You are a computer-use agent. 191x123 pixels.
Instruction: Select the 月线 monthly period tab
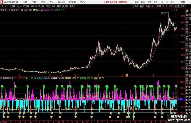click(x=59, y=6)
